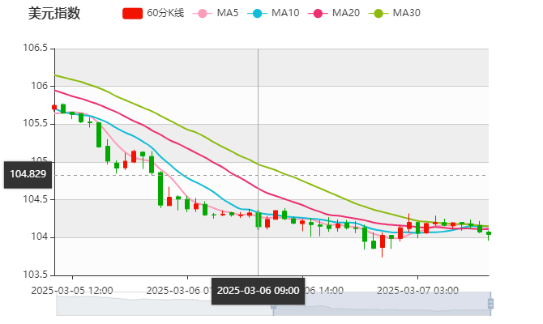Click the 美元指数 chart title
The height and width of the screenshot is (324, 543).
(54, 14)
